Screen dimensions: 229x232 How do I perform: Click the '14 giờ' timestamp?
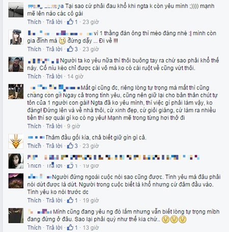click(75, 76)
